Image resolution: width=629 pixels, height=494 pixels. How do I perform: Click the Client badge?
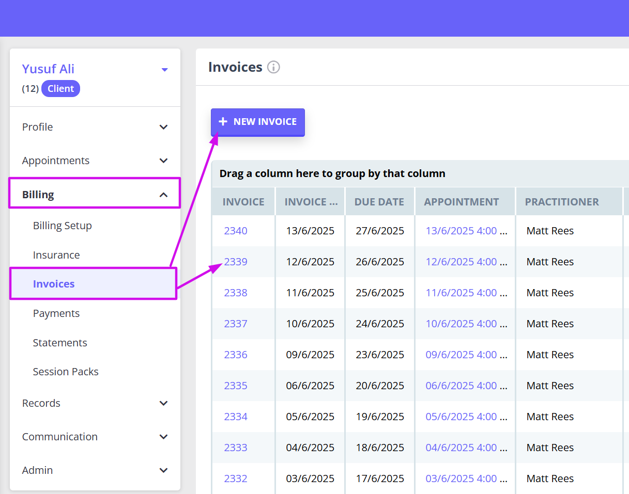pos(61,89)
